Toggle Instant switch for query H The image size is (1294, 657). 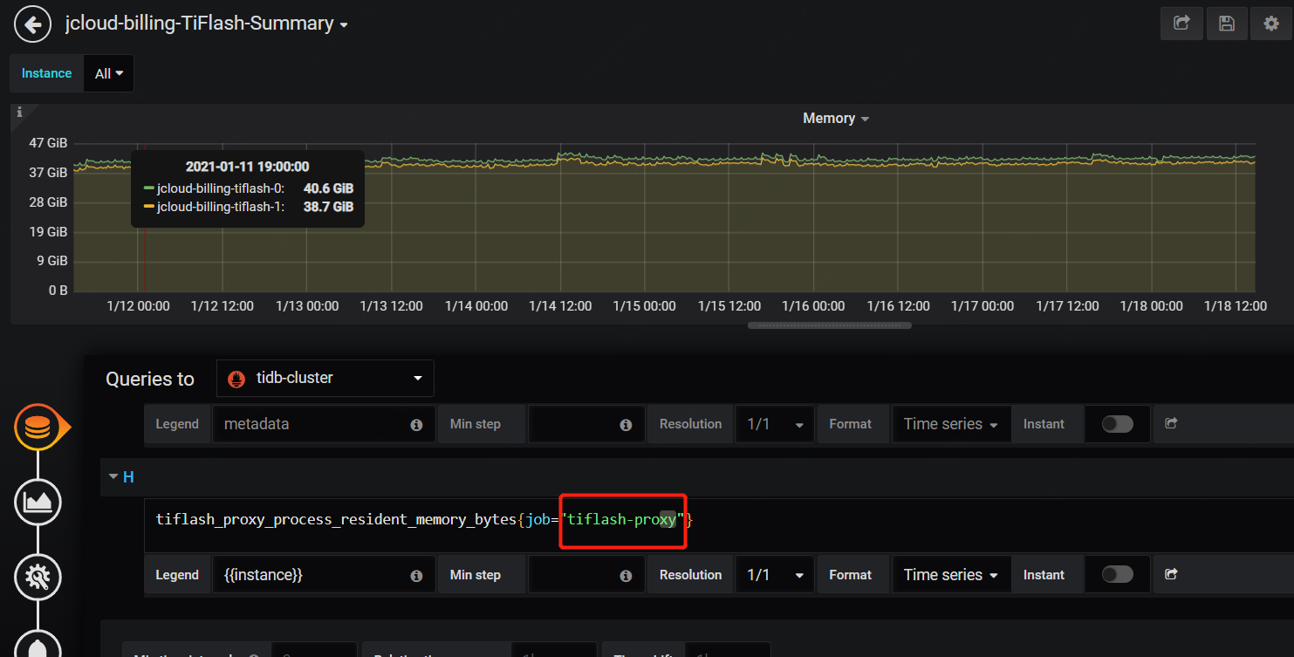click(x=1117, y=574)
